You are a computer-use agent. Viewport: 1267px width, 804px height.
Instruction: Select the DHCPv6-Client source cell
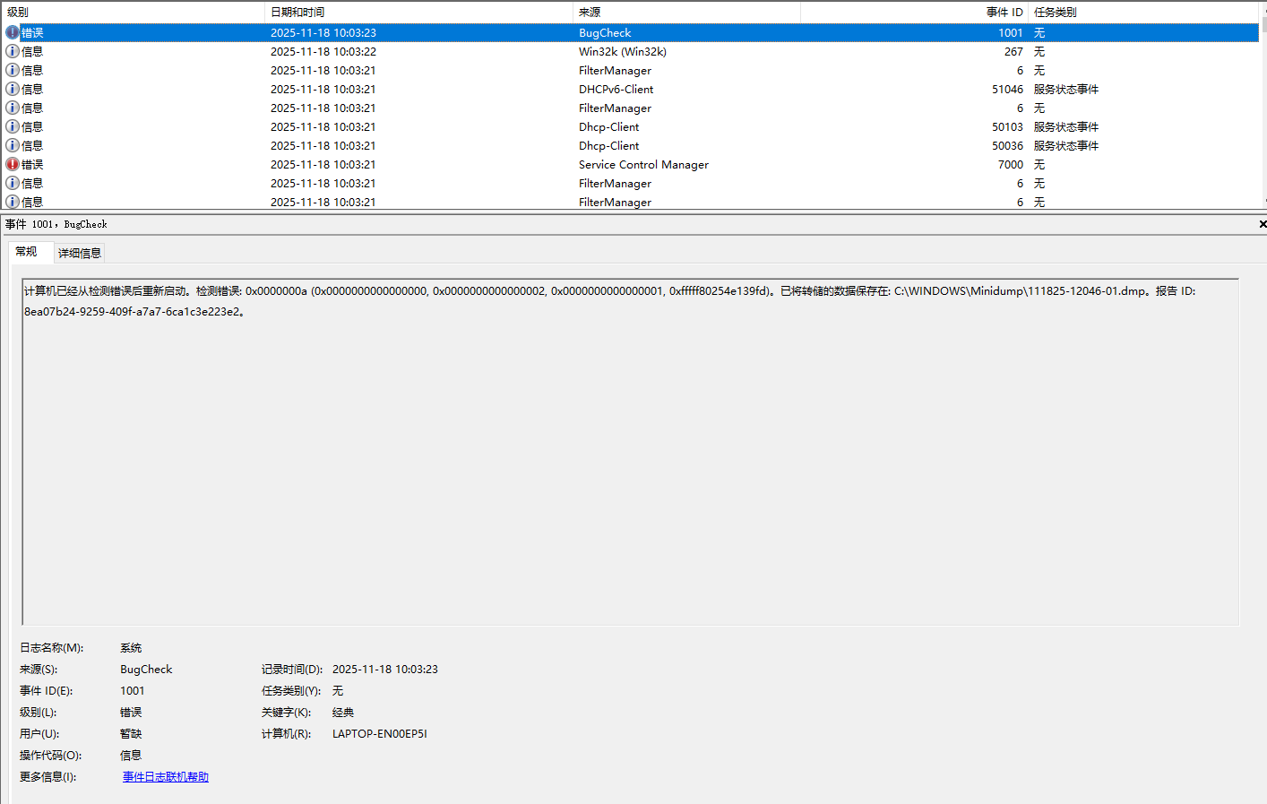[616, 89]
